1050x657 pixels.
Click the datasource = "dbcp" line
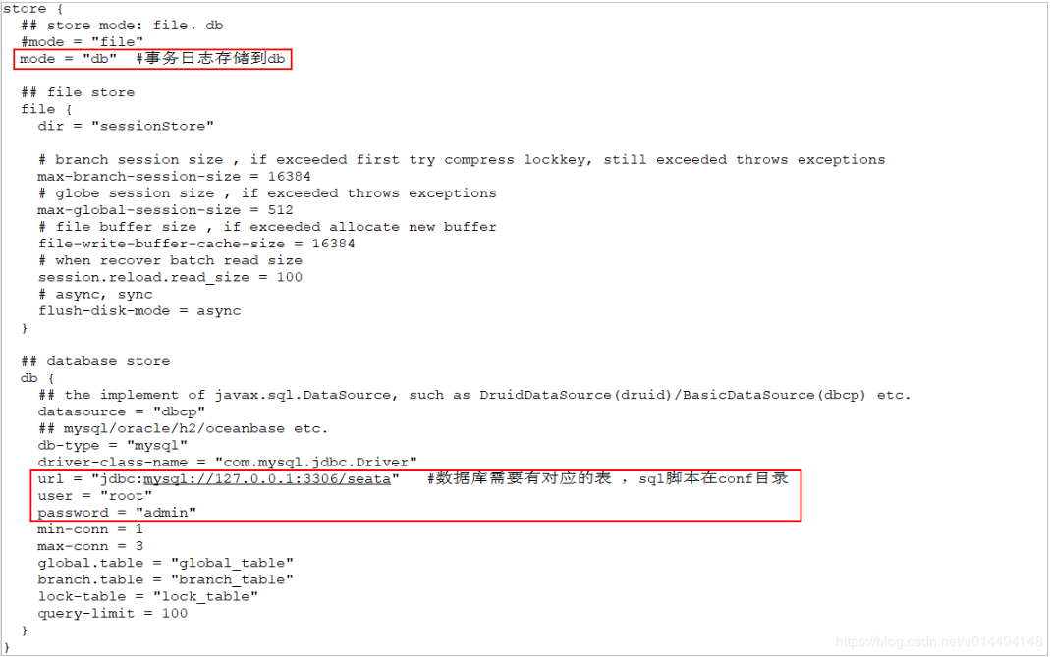tap(122, 411)
